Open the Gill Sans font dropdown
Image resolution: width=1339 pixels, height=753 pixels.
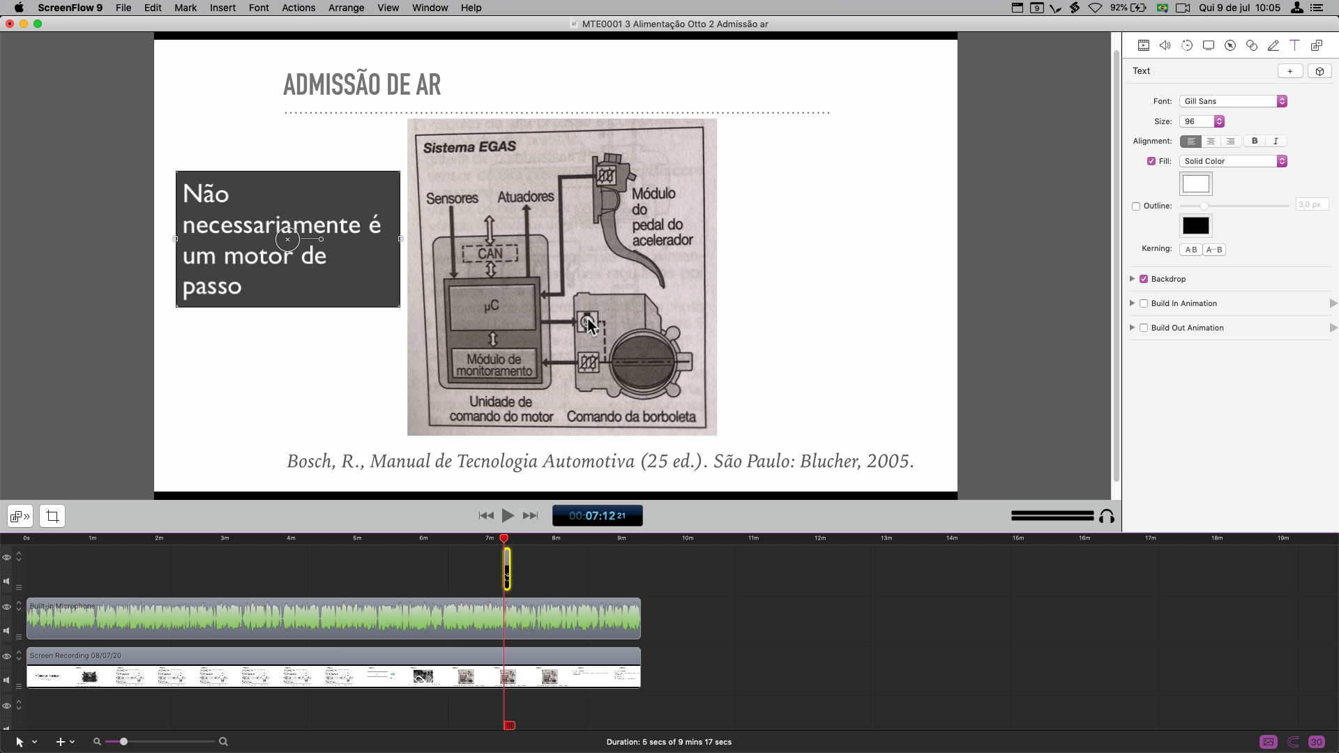click(x=1232, y=101)
